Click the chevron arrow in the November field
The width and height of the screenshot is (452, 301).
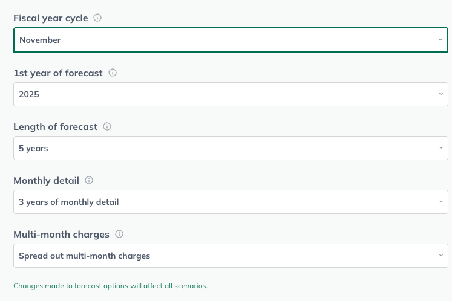point(440,40)
